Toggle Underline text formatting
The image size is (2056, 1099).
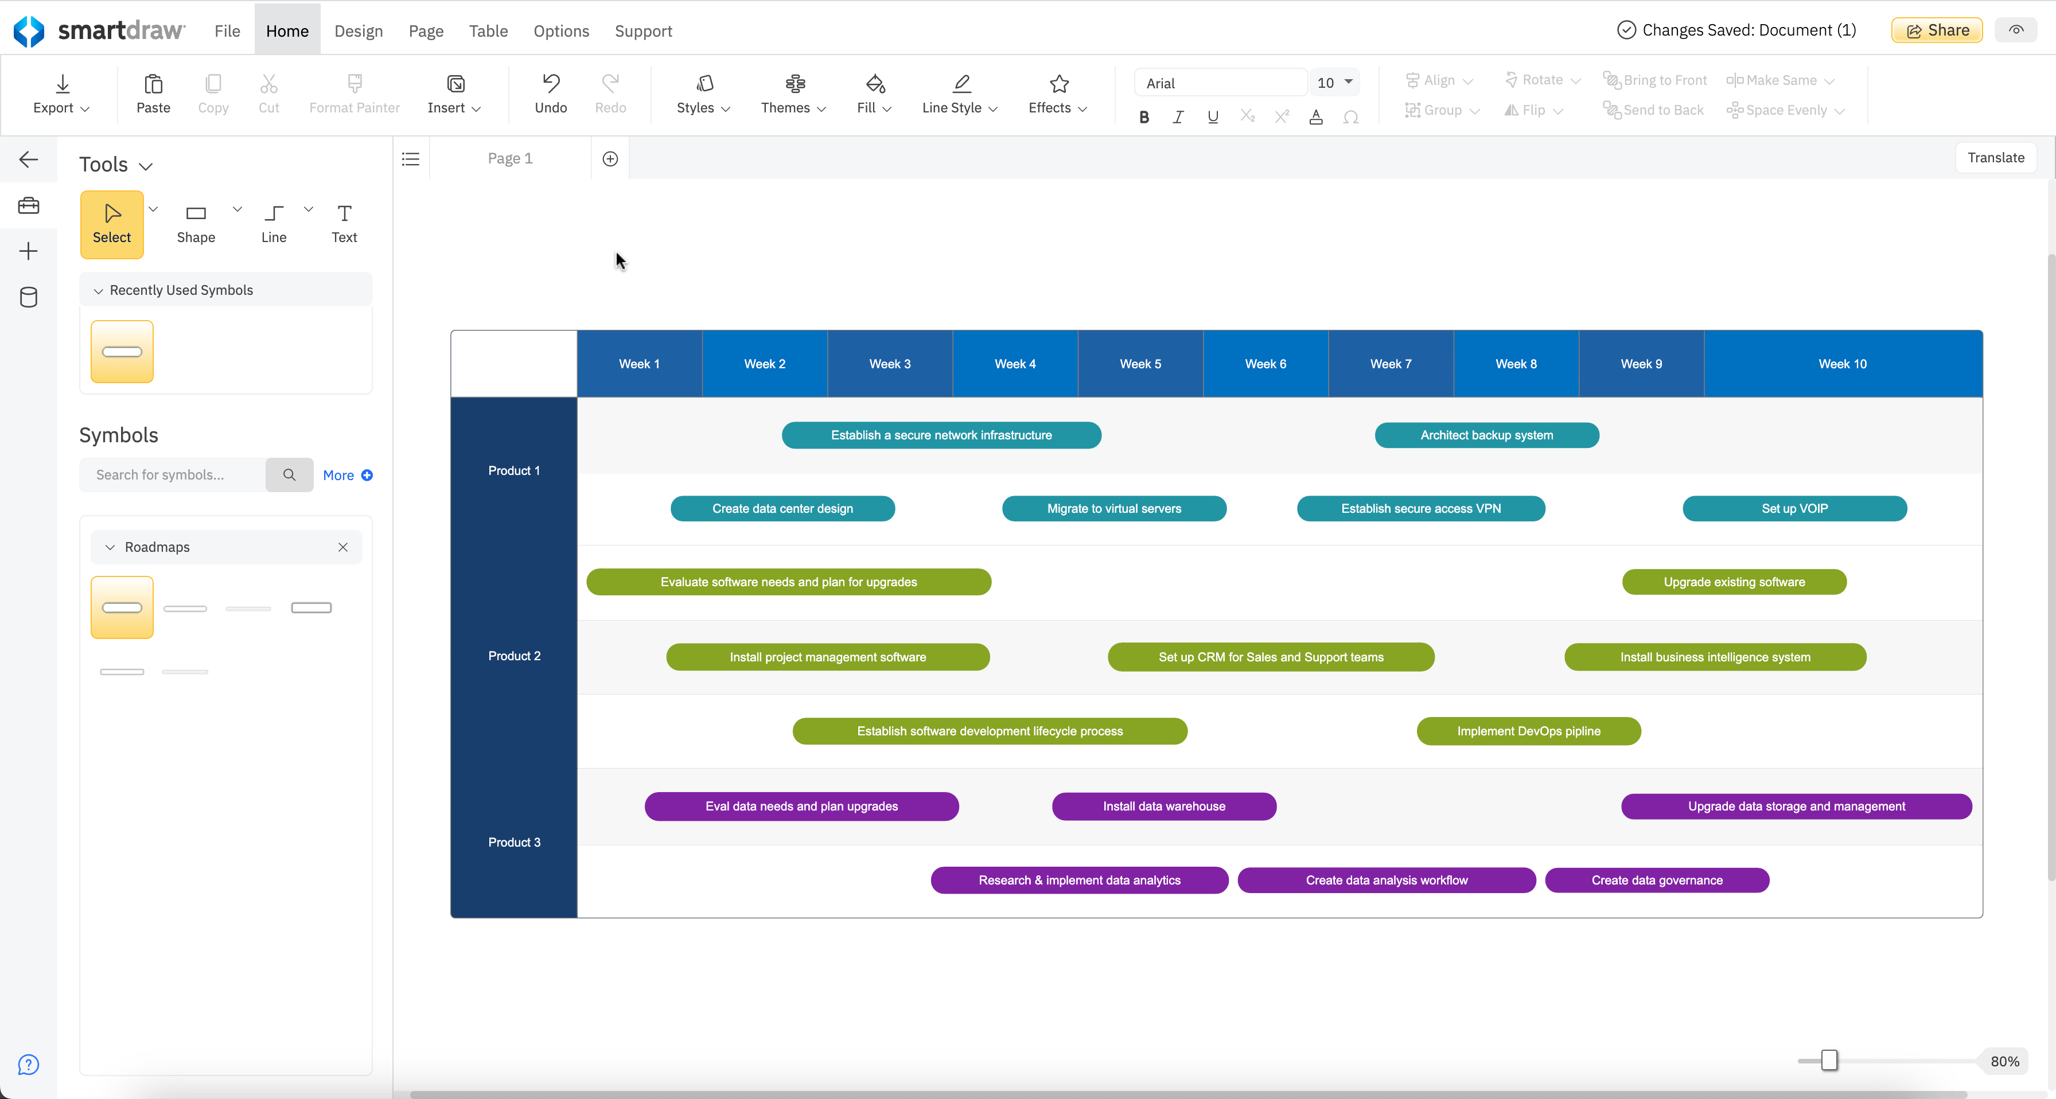(x=1212, y=118)
